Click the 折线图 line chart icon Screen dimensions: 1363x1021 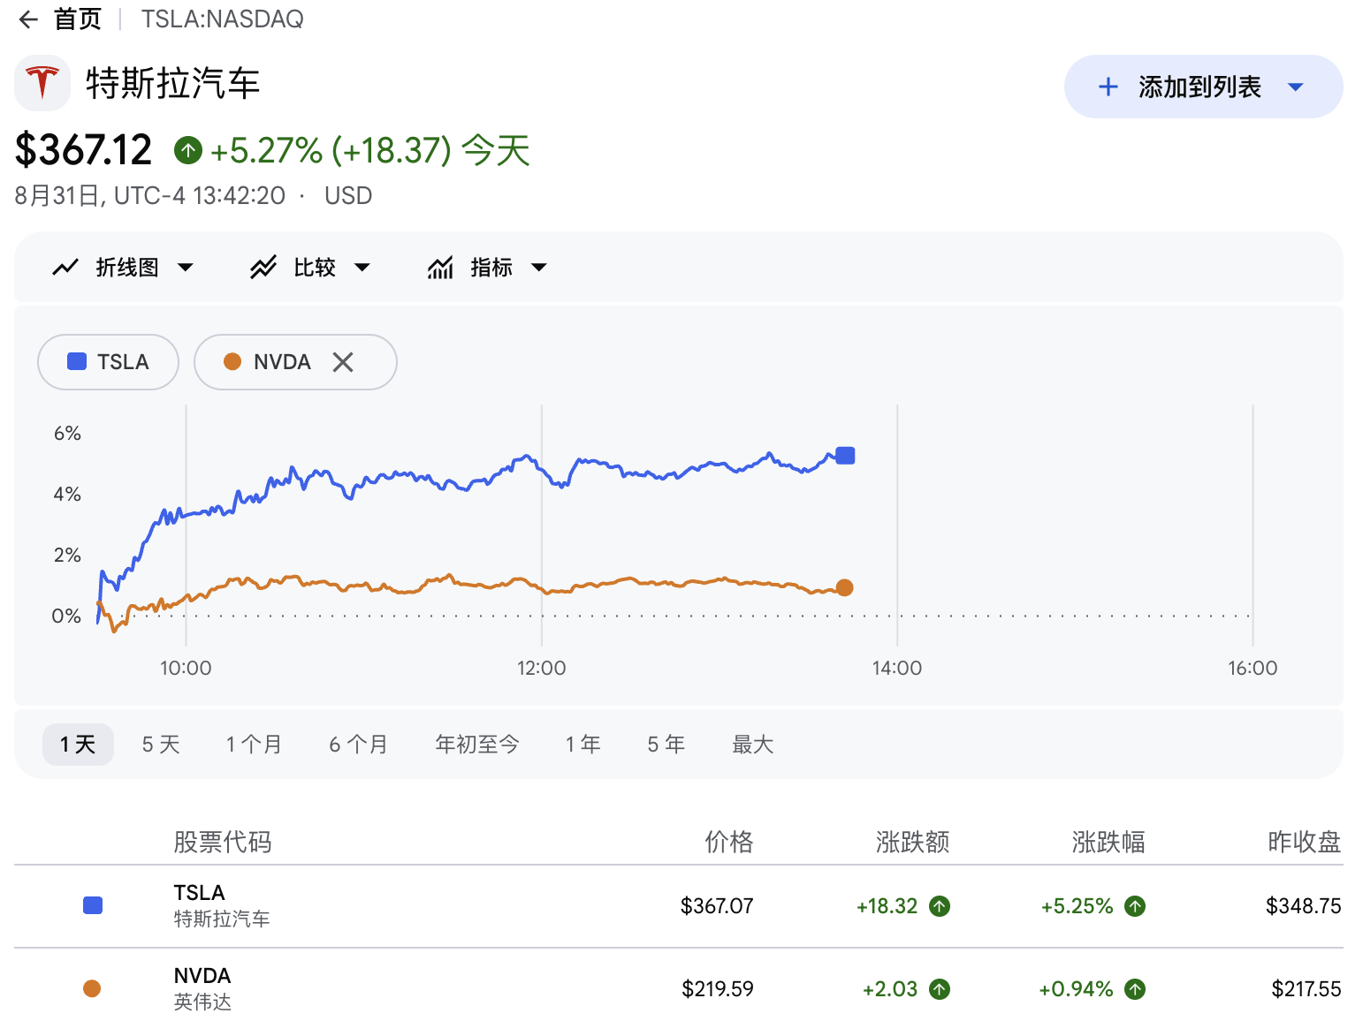click(65, 268)
